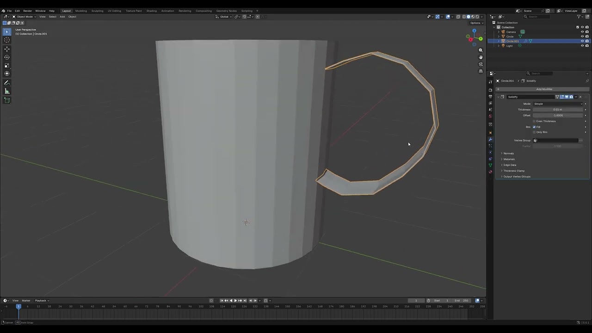
Task: Choose the Annotate tool
Action: point(7,83)
